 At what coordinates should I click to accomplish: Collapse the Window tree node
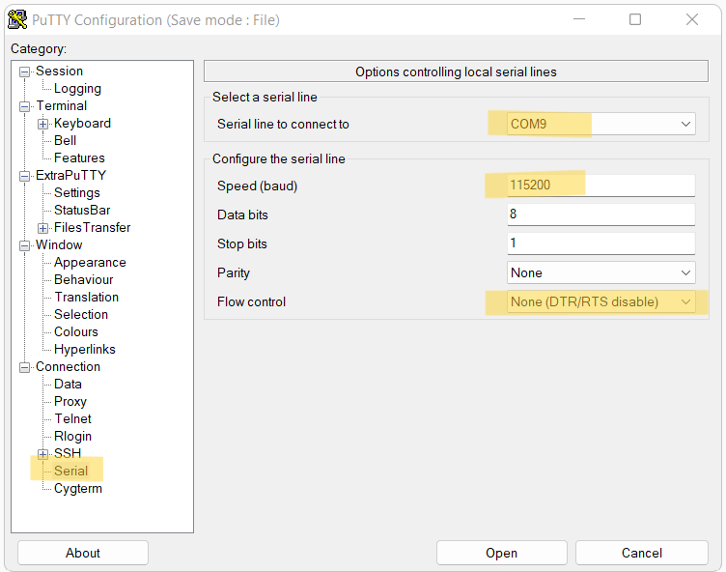point(24,245)
